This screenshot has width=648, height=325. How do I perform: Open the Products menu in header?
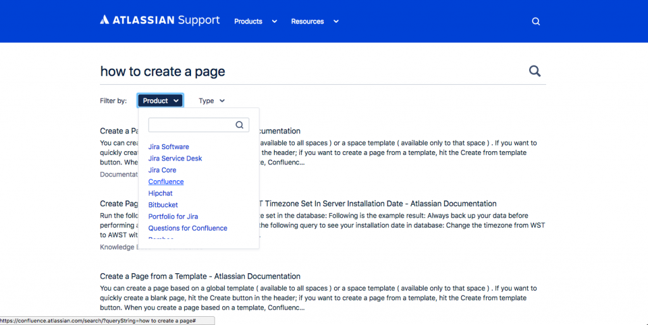255,21
